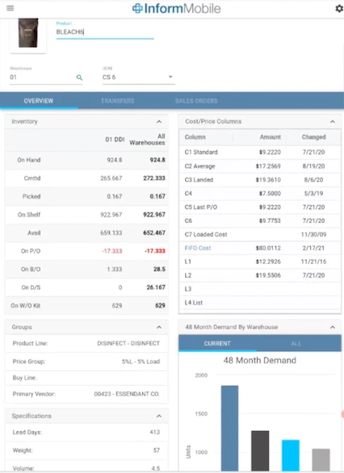Show the ALL demand chart tab
The width and height of the screenshot is (344, 473).
(x=296, y=344)
